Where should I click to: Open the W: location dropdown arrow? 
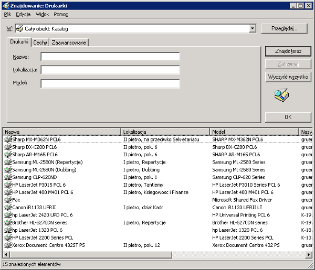[253, 28]
